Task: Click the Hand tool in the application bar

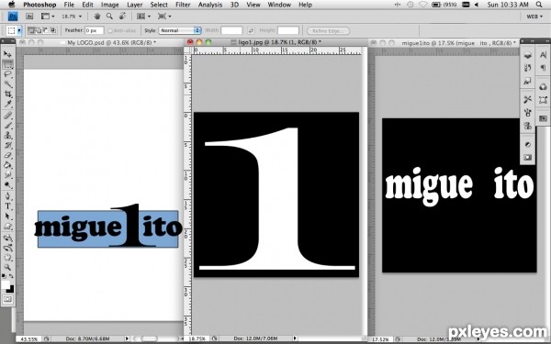Action: point(97,17)
